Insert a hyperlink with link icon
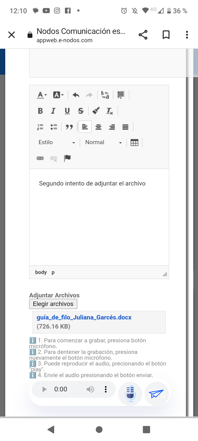The width and height of the screenshot is (198, 441). pos(40,158)
